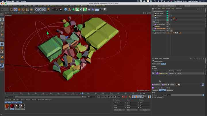207x116 pixels.
Task: Click the Cube primitive icon
Action: pyautogui.click(x=66, y=9)
